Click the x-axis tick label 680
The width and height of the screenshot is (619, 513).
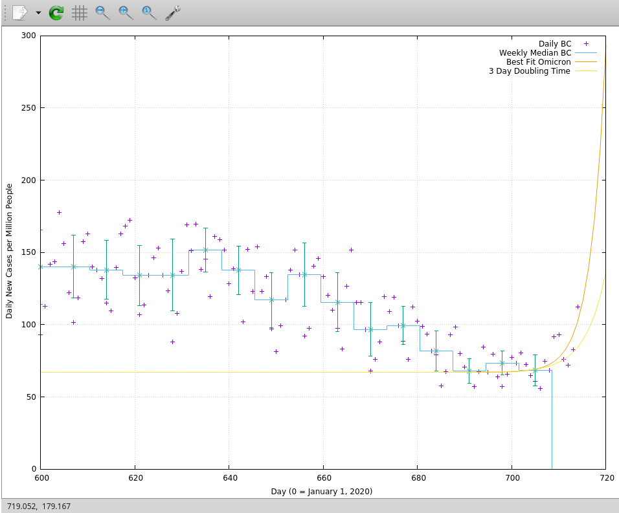pyautogui.click(x=418, y=478)
